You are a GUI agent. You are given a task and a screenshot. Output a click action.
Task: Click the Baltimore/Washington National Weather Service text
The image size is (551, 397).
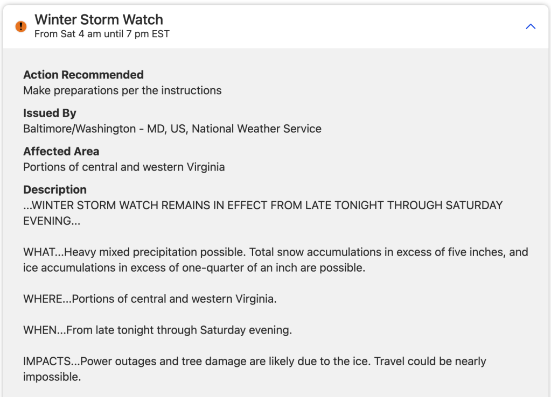point(172,129)
